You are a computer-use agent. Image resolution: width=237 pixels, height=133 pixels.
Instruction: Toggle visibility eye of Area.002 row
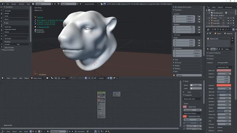click(x=228, y=23)
